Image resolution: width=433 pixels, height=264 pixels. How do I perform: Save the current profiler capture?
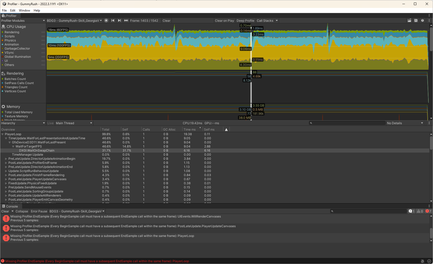[416, 20]
